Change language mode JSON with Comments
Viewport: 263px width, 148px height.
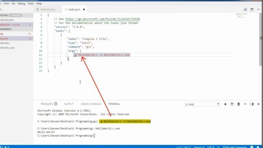(235, 147)
